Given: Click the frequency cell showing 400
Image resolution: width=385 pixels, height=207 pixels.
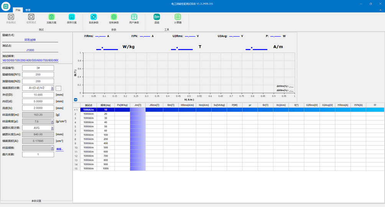Looking at the screenshot, I should pyautogui.click(x=105, y=143).
